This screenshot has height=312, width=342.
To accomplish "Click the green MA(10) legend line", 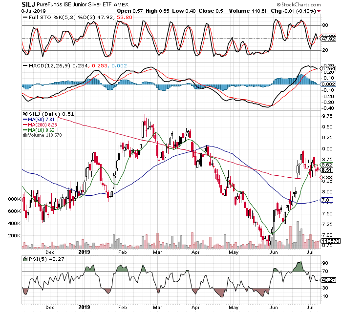I will coord(25,130).
